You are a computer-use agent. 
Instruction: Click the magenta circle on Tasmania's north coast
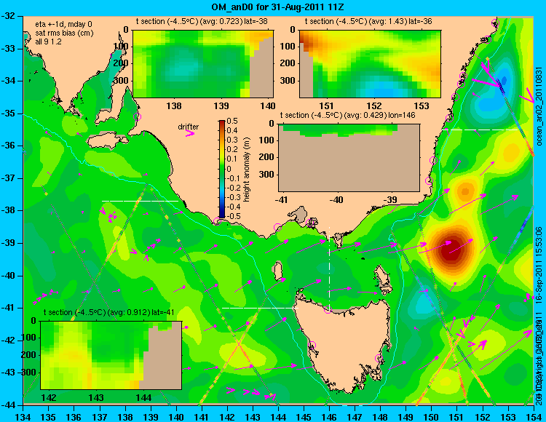[328, 309]
